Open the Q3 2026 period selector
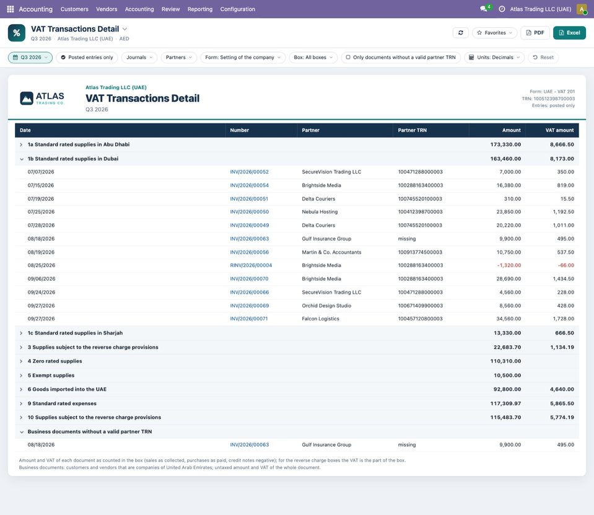The height and width of the screenshot is (515, 594). click(x=30, y=57)
